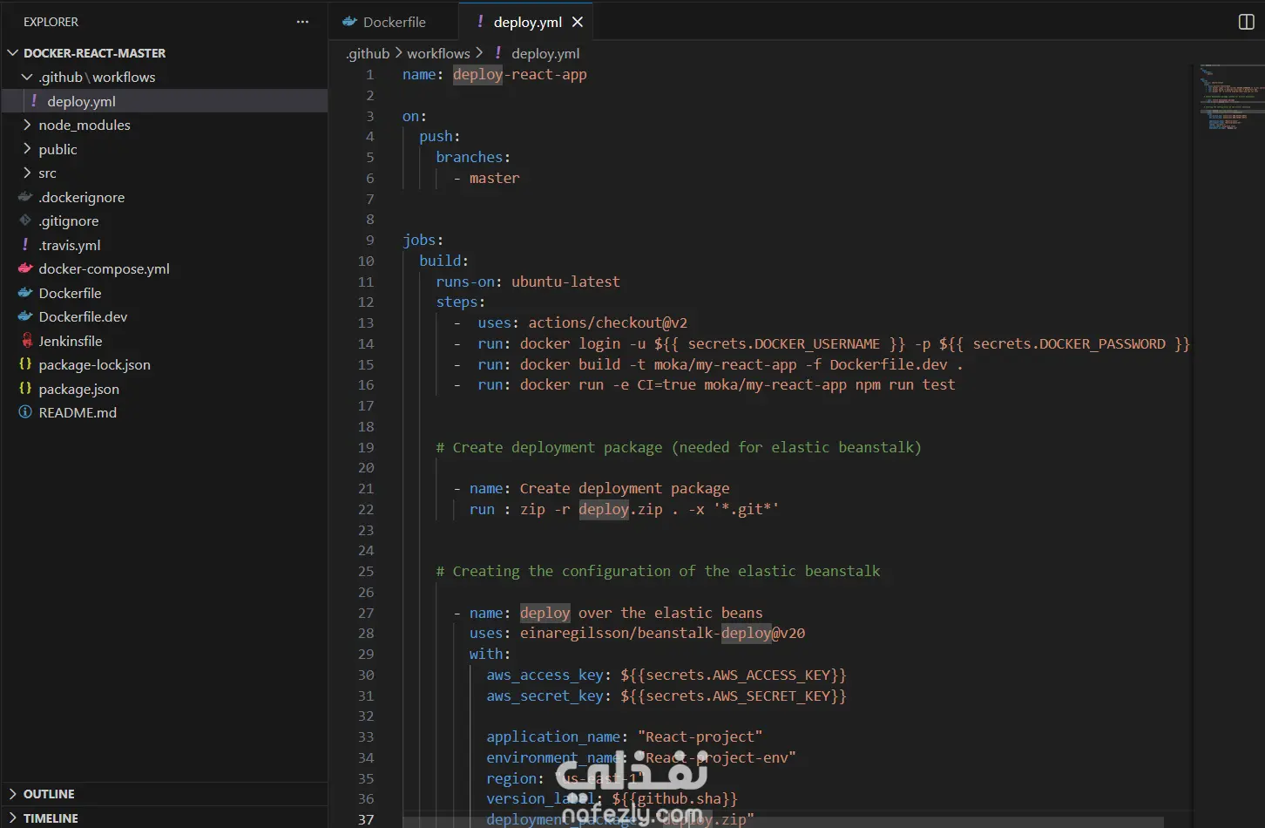
Task: Click 'jobs:' key on line 9
Action: point(423,240)
